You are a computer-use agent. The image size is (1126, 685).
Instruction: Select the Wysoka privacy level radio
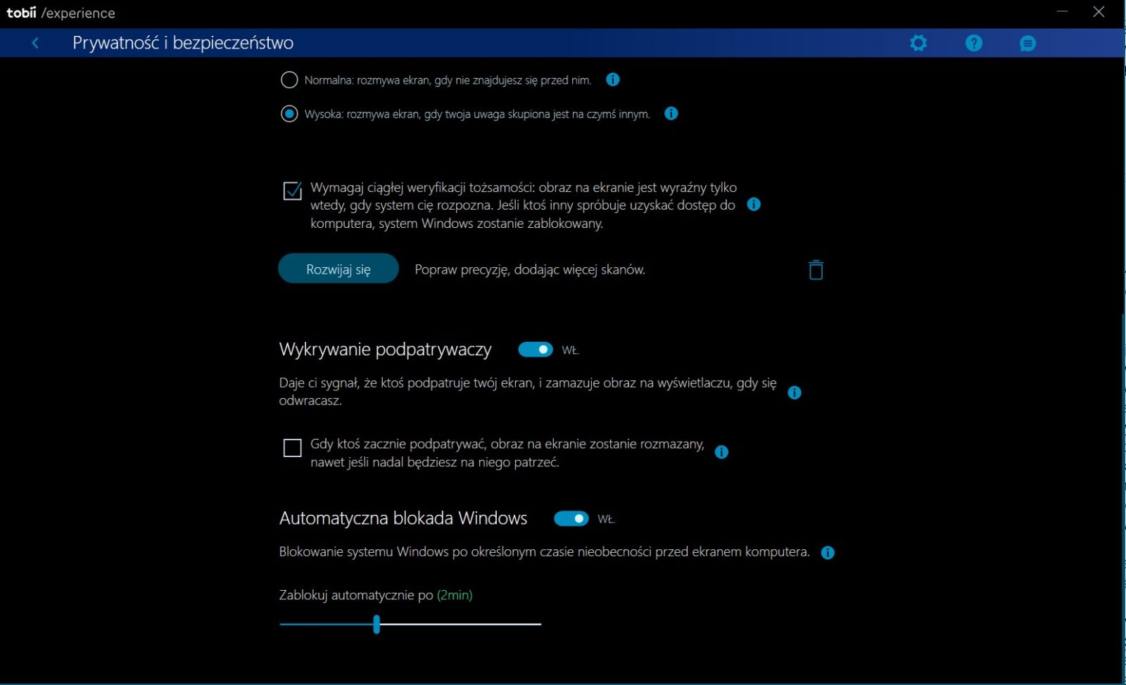(x=289, y=114)
